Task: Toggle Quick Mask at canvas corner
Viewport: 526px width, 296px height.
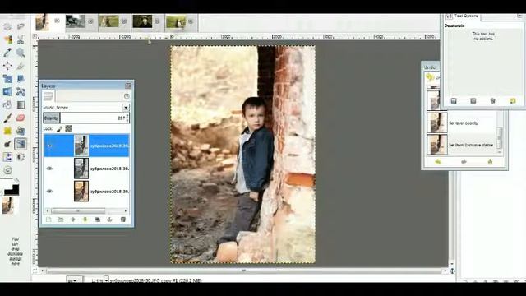Action: click(x=35, y=271)
